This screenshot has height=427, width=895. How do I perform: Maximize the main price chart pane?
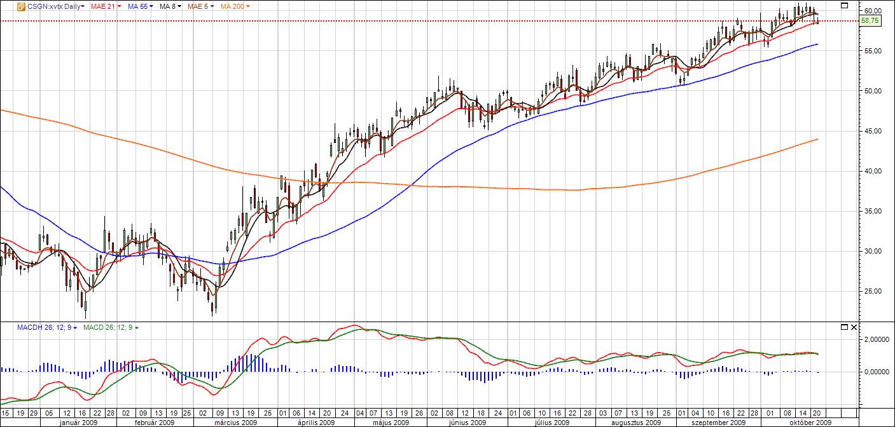[844, 6]
